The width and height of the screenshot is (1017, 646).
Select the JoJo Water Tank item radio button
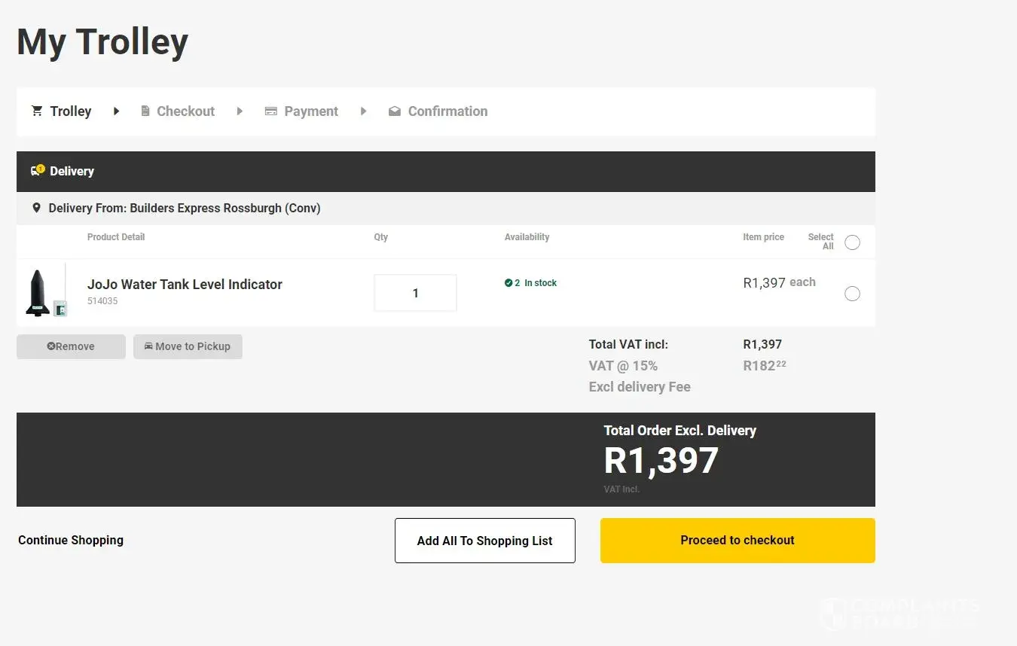[852, 294]
